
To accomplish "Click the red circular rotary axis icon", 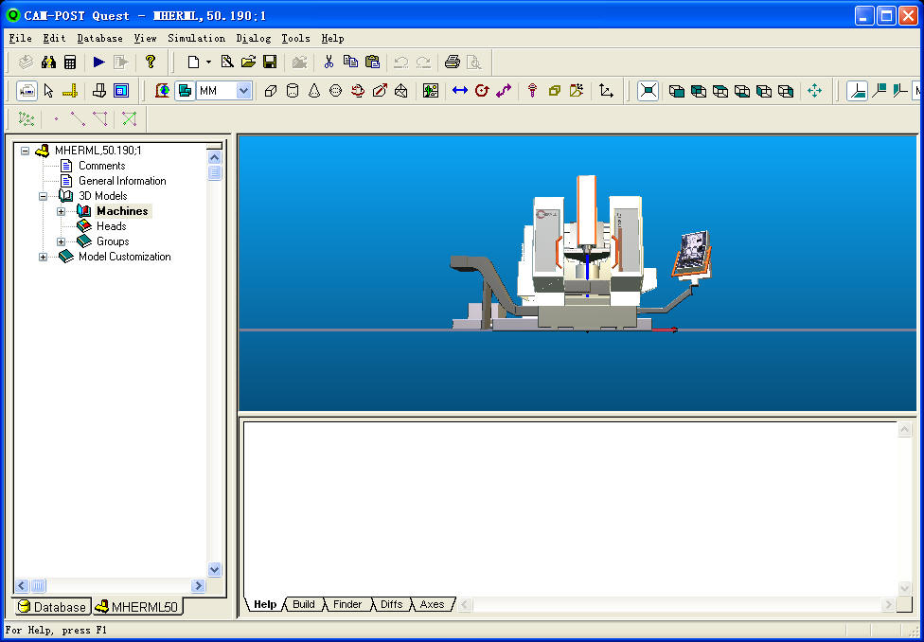I will tap(482, 91).
